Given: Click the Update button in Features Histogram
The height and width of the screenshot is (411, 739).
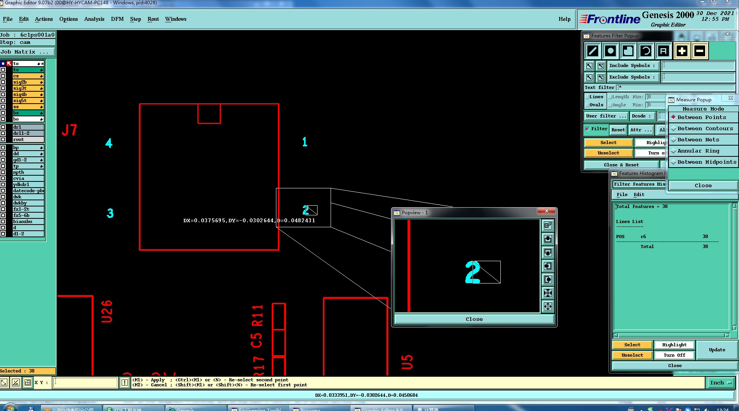Looking at the screenshot, I should tap(717, 350).
